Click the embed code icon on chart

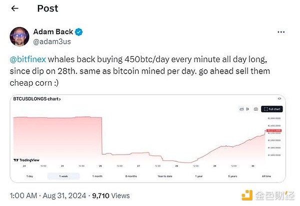pyautogui.click(x=279, y=99)
